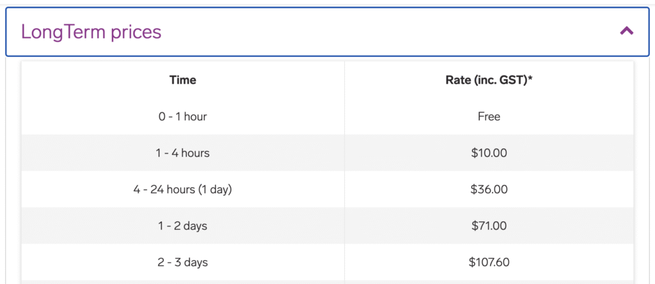Image resolution: width=655 pixels, height=284 pixels.
Task: Click the $36.00 rate value
Action: click(489, 189)
